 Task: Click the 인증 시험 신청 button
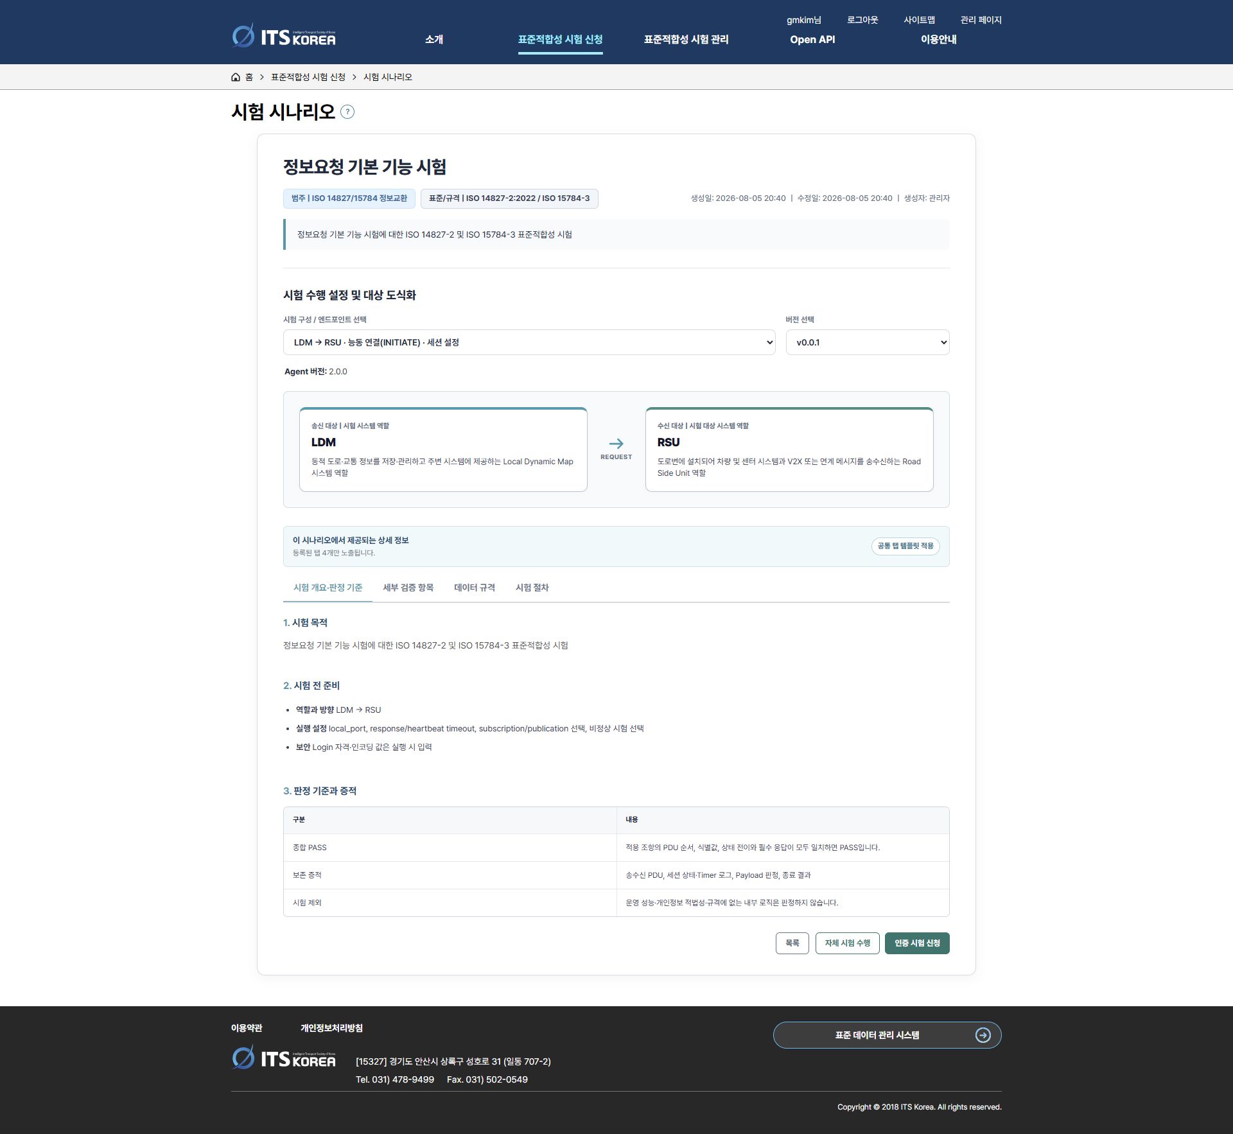tap(917, 943)
